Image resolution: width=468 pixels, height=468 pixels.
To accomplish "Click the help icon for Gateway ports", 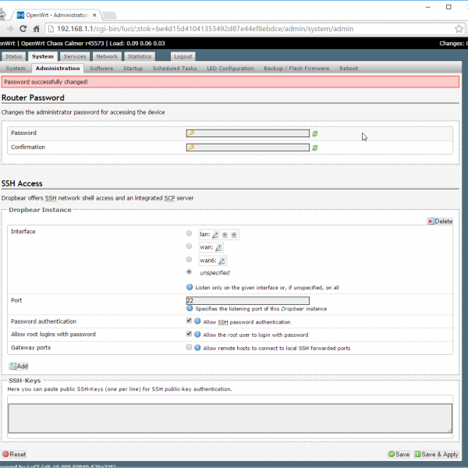I will (197, 348).
